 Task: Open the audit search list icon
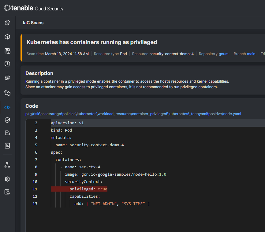7,192
